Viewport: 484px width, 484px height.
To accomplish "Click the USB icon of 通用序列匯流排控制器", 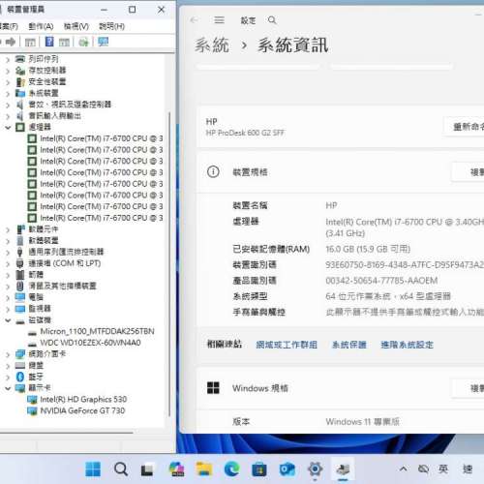I will (x=20, y=252).
